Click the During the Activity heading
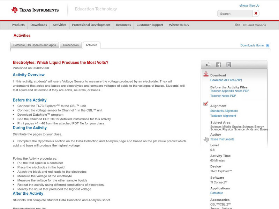Image resolution: width=279 pixels, height=209 pixels. [30, 128]
